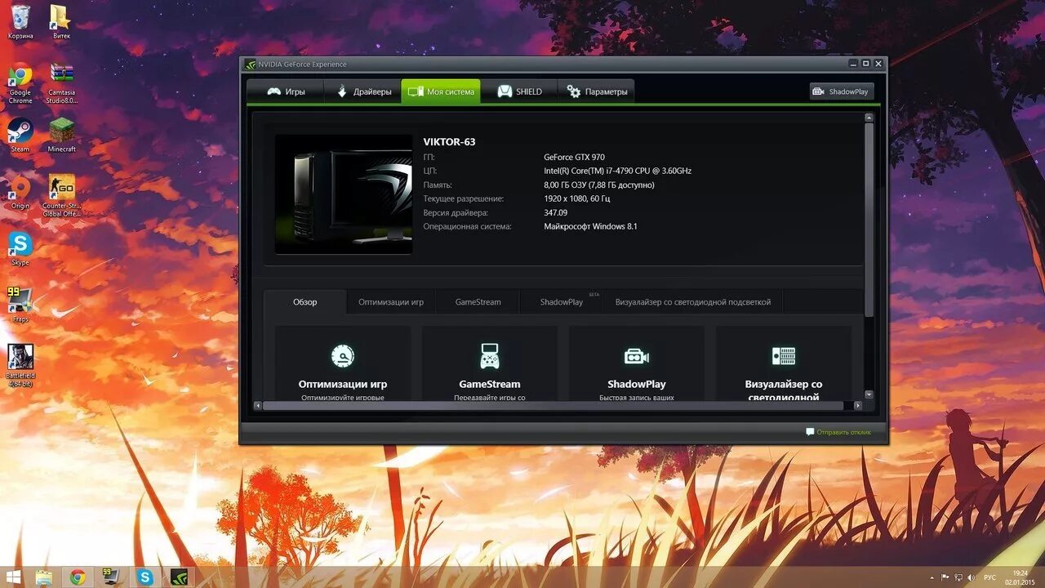Click the Intel Core i7-4790 CPU value
Viewport: 1045px width, 588px height.
pos(617,171)
